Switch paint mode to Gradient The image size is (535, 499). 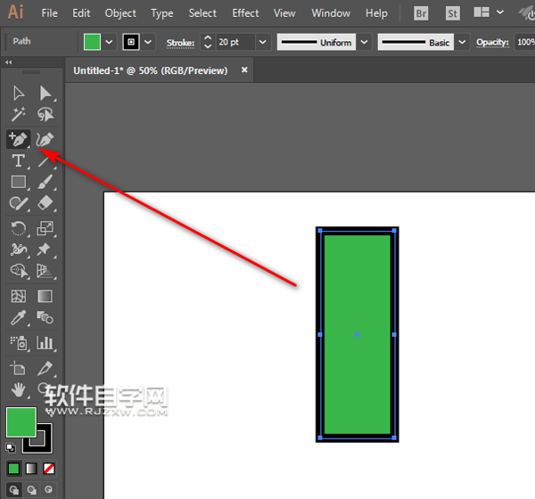point(31,469)
